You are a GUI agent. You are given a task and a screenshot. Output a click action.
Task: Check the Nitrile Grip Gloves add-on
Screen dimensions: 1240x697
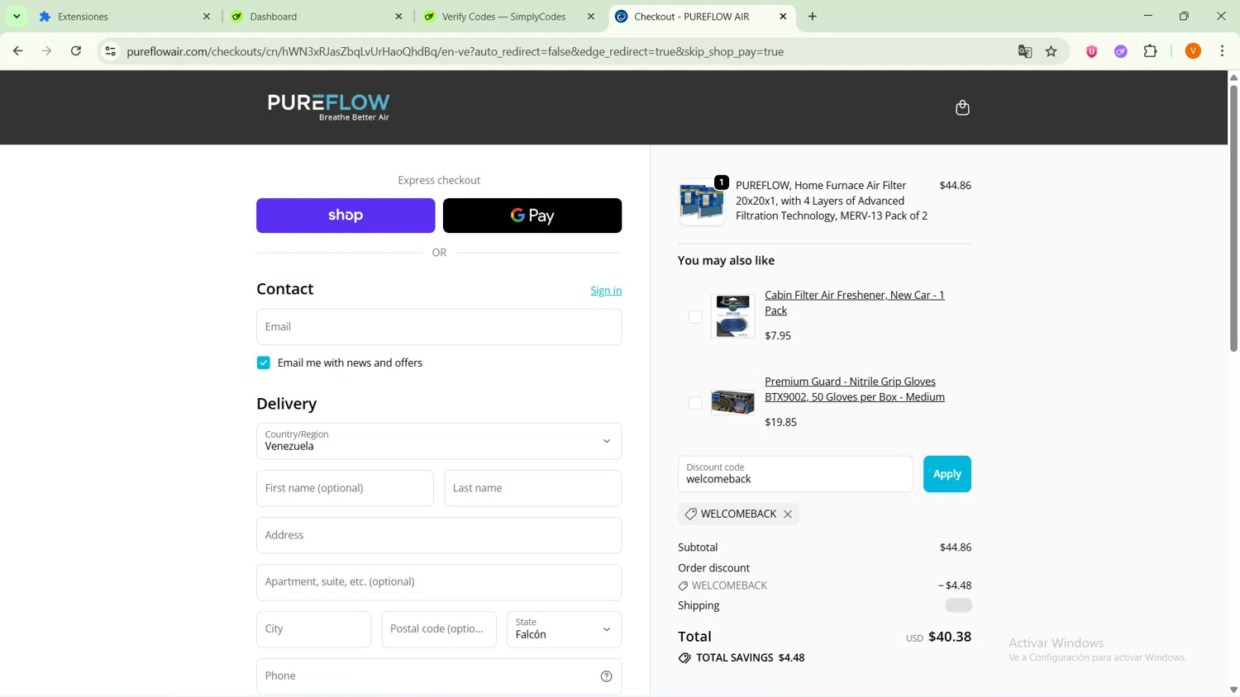(x=695, y=404)
